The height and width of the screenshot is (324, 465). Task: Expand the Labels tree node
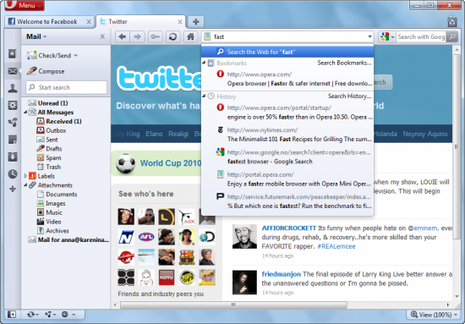click(x=25, y=176)
